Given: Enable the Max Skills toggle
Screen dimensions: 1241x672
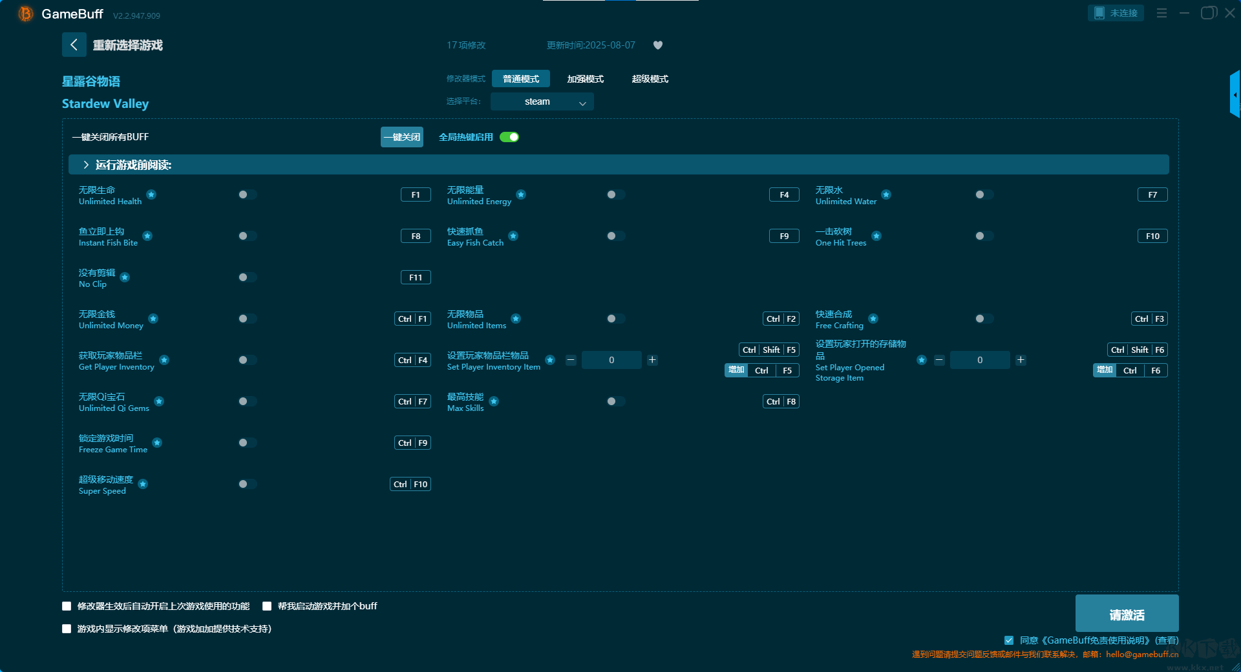Looking at the screenshot, I should point(615,401).
